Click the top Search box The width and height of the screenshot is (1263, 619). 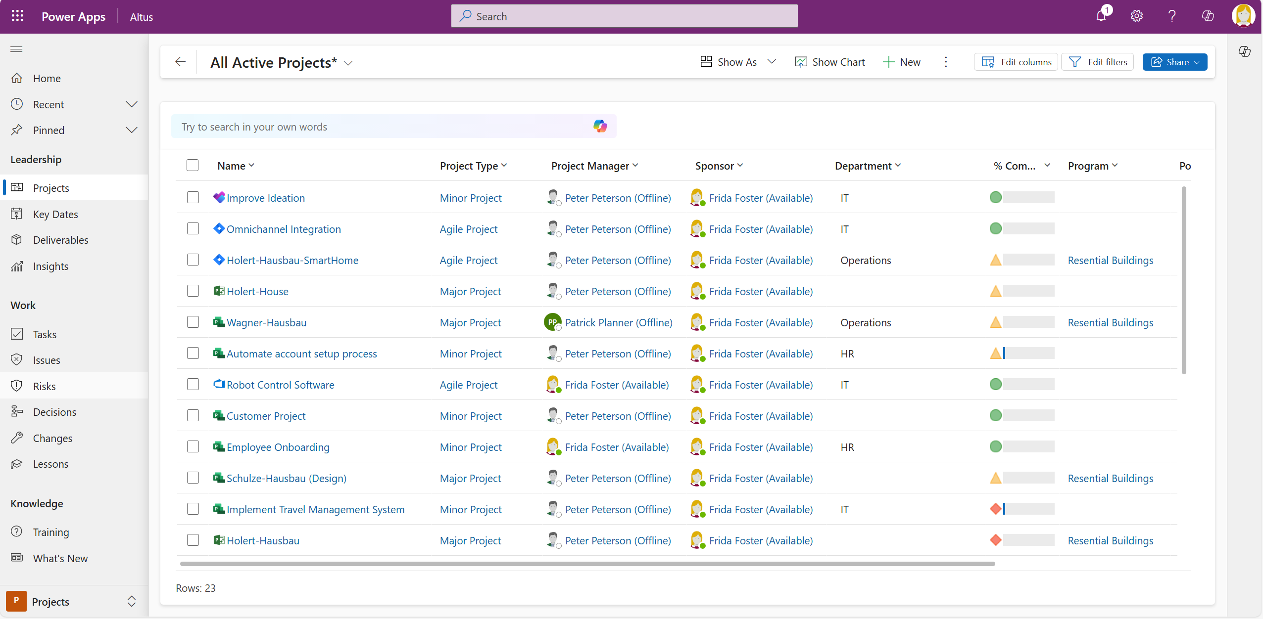[x=624, y=16]
